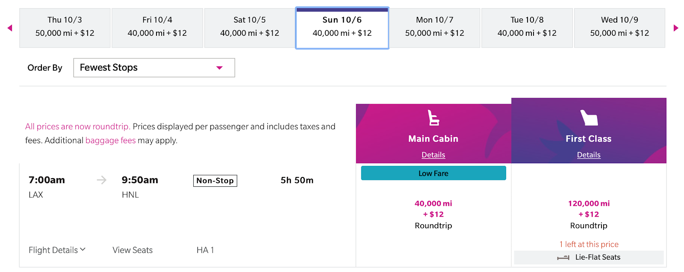Click the baggage fees link
The height and width of the screenshot is (272, 684).
(x=110, y=141)
